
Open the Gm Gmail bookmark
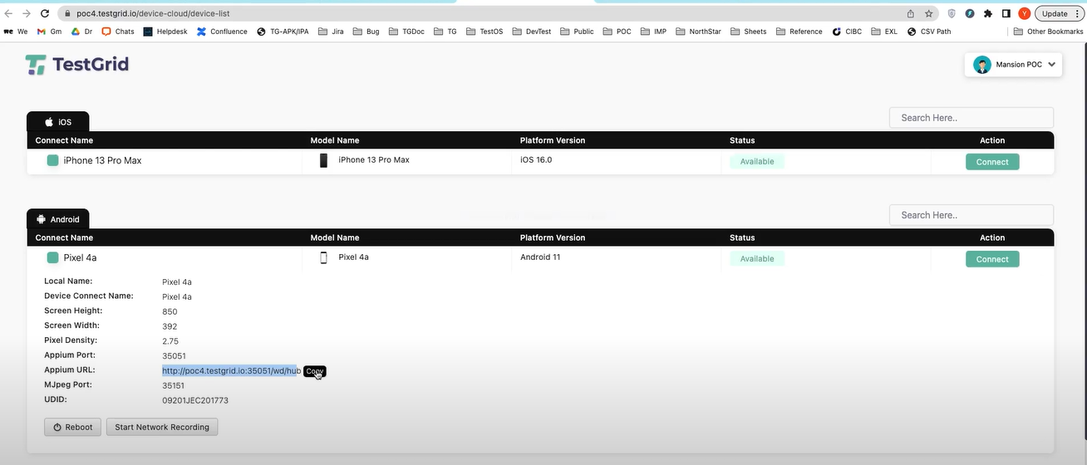(49, 32)
